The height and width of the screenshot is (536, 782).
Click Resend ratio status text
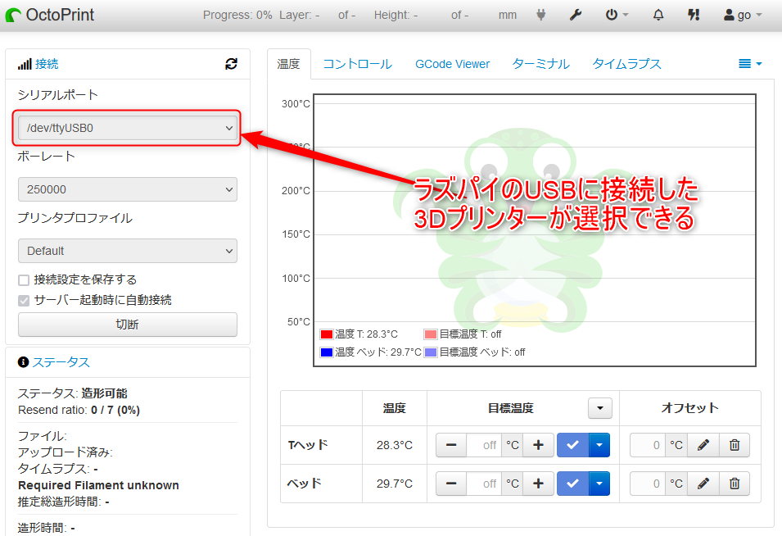(x=79, y=411)
